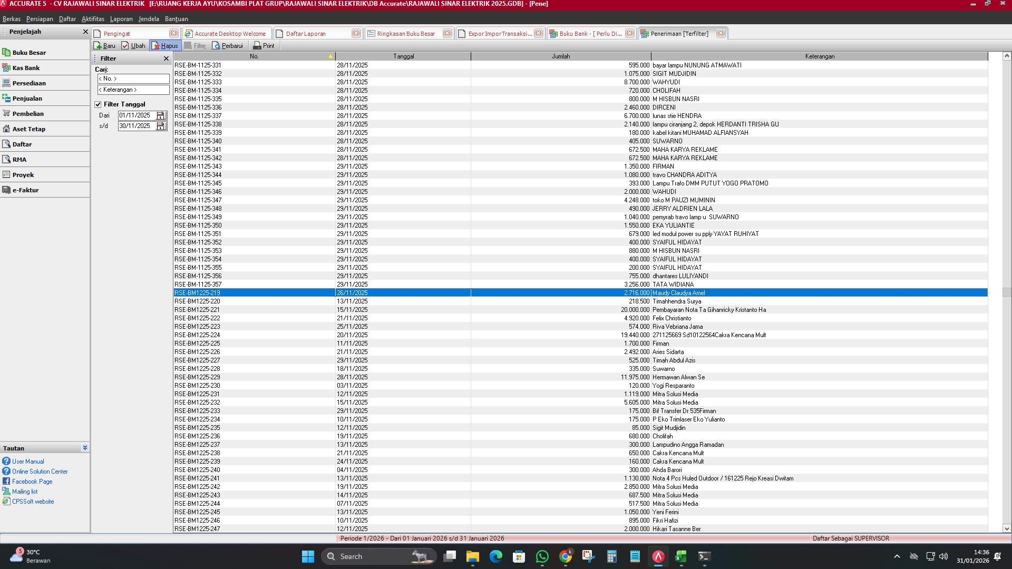
Task: Open the Kas Bank module
Action: pyautogui.click(x=26, y=68)
